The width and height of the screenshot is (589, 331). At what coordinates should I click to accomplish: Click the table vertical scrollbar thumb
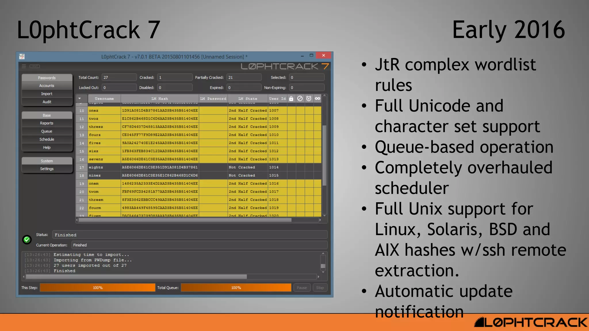(324, 155)
